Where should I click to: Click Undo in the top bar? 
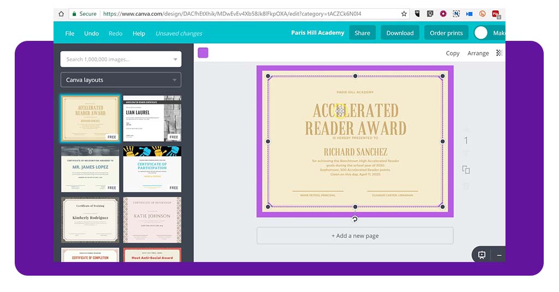[x=91, y=33]
